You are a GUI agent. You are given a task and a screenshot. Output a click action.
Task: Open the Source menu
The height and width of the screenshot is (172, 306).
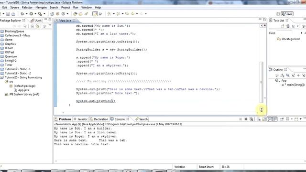[14, 8]
